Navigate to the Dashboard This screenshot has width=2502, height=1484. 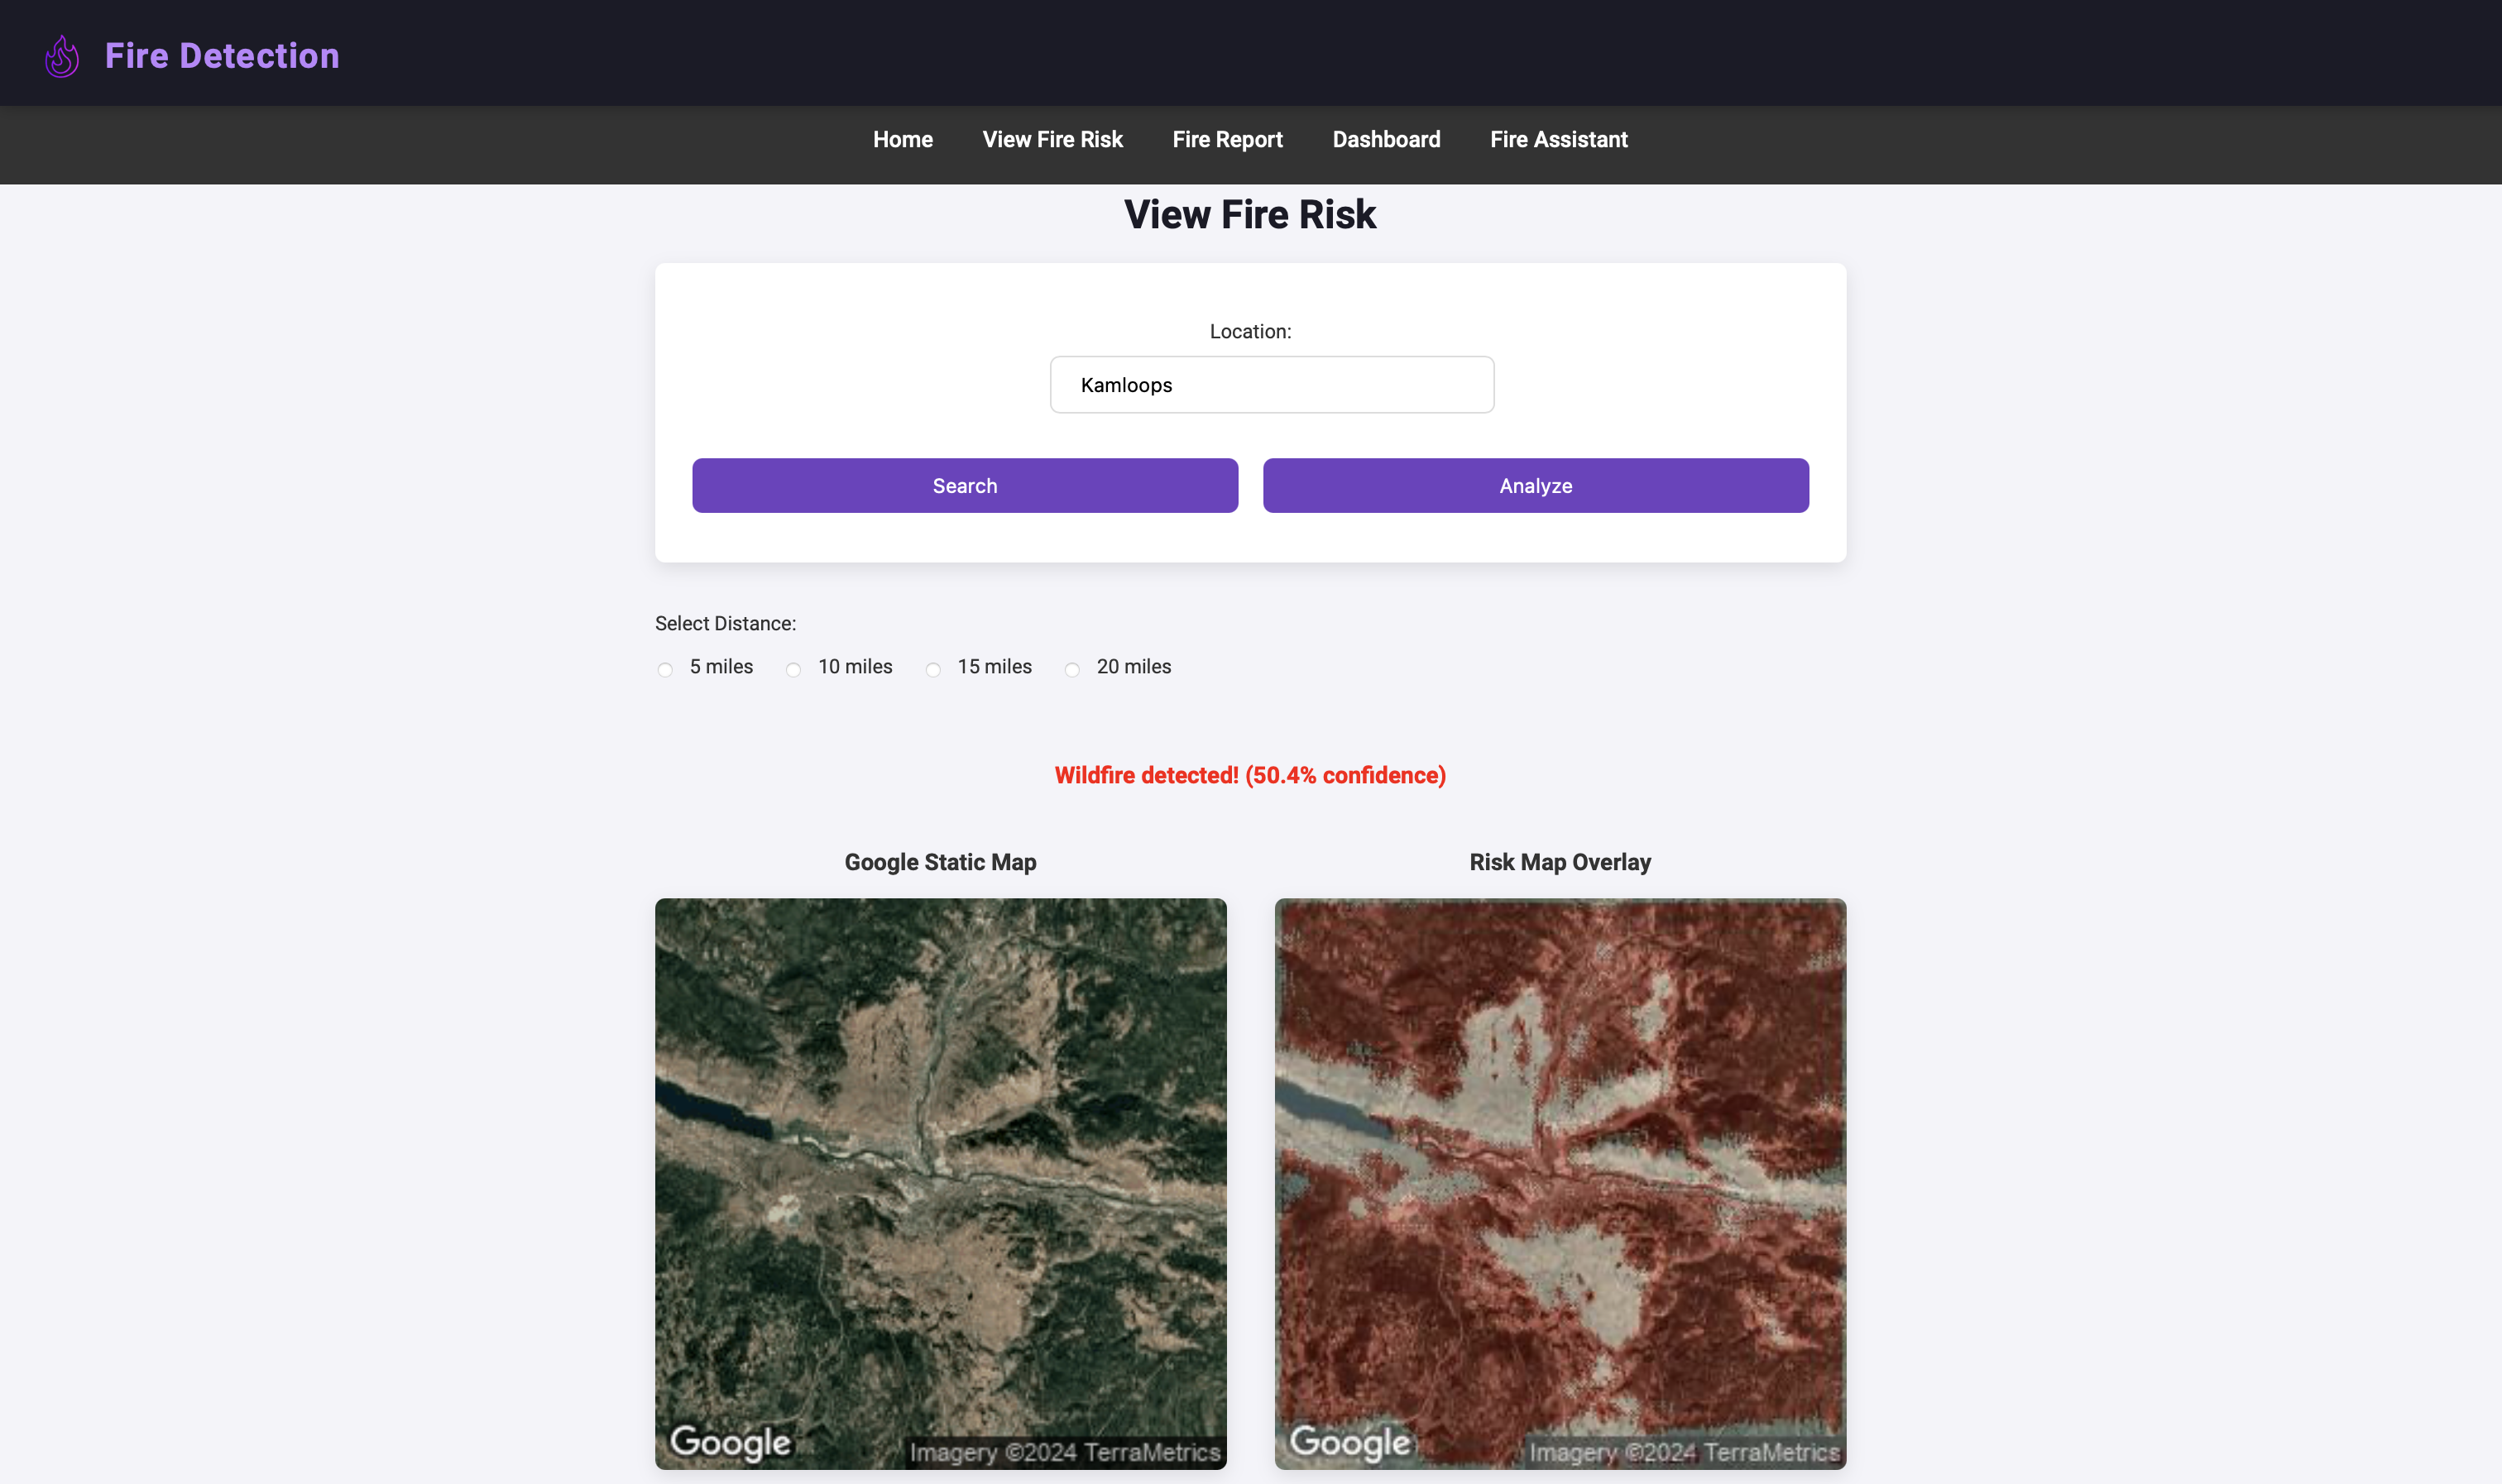(x=1386, y=140)
